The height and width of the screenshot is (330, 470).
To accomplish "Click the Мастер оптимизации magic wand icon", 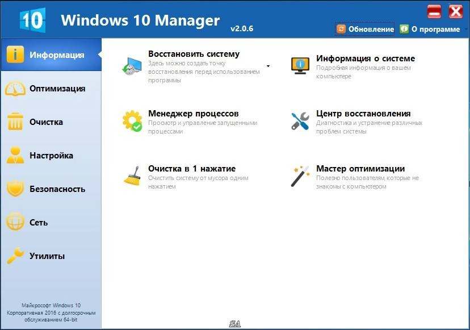I will click(x=300, y=176).
